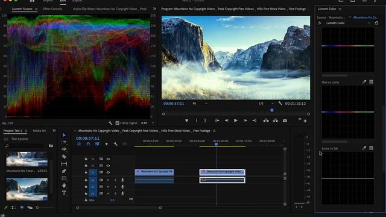This screenshot has height=217, width=386.
Task: Select the Rectangle tool
Action: click(x=64, y=178)
